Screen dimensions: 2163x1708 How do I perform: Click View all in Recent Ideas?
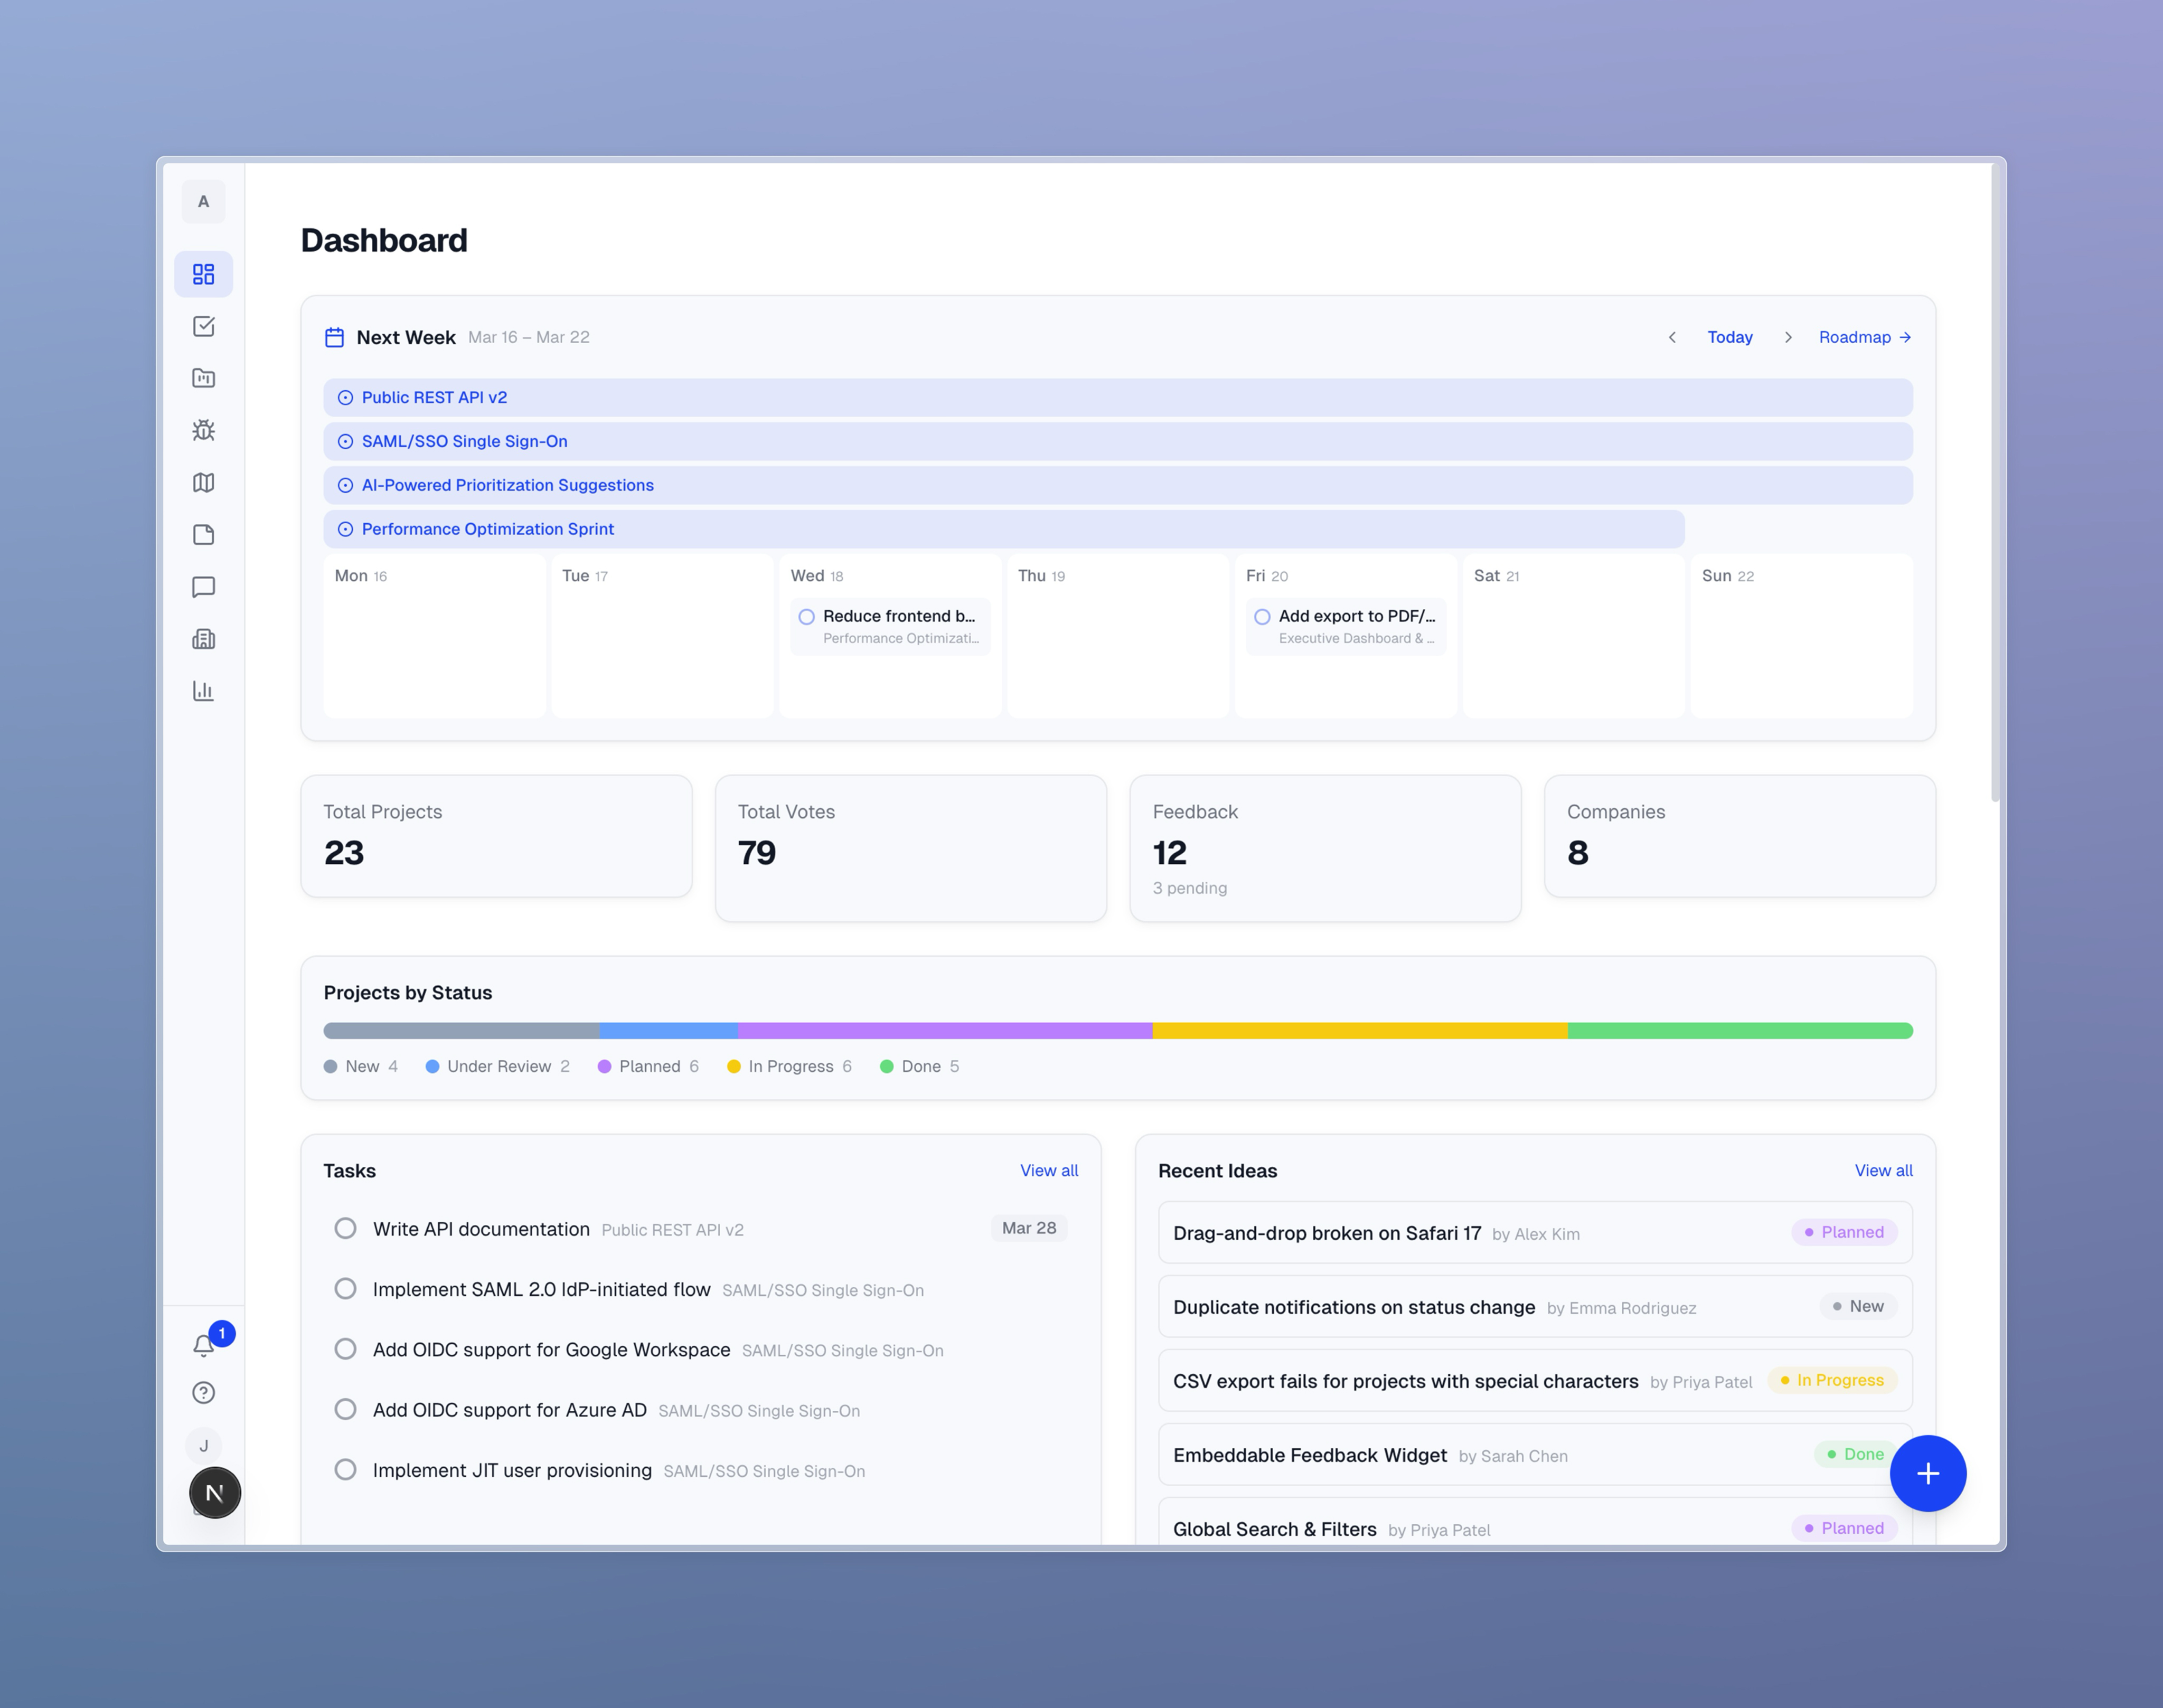[1883, 1170]
